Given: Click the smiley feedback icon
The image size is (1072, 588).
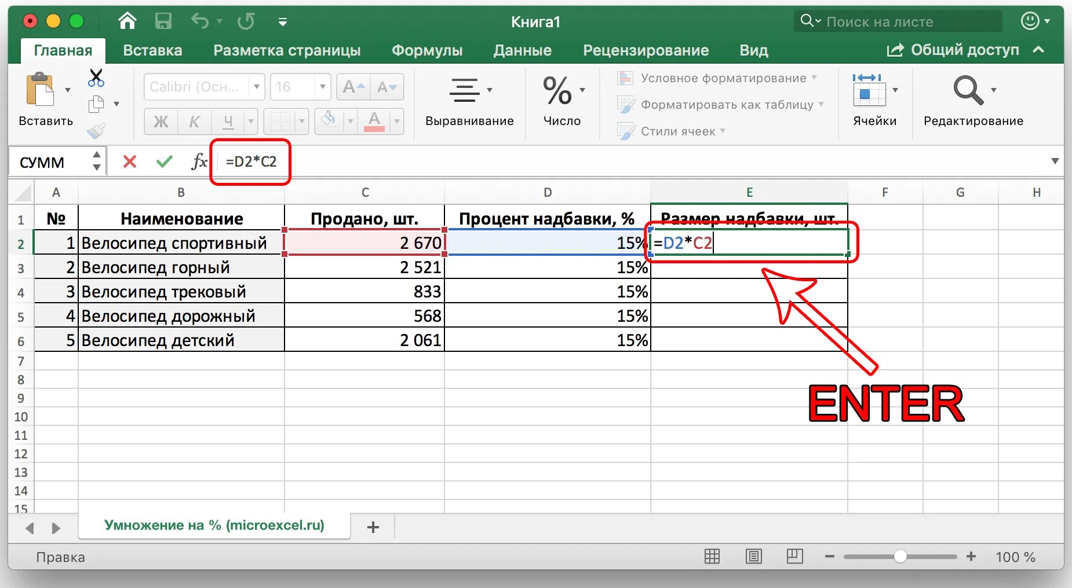Looking at the screenshot, I should click(1030, 21).
